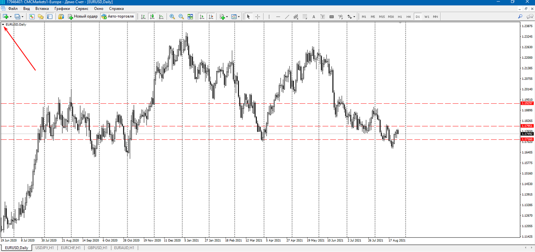Show the Market Watch window

32,16
